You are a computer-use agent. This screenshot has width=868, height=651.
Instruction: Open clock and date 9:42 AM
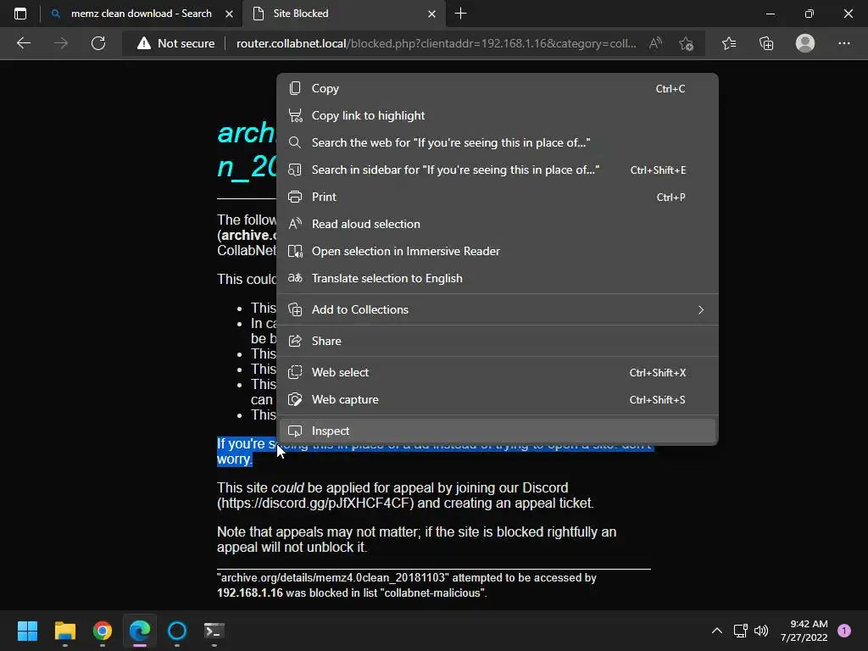coord(804,631)
